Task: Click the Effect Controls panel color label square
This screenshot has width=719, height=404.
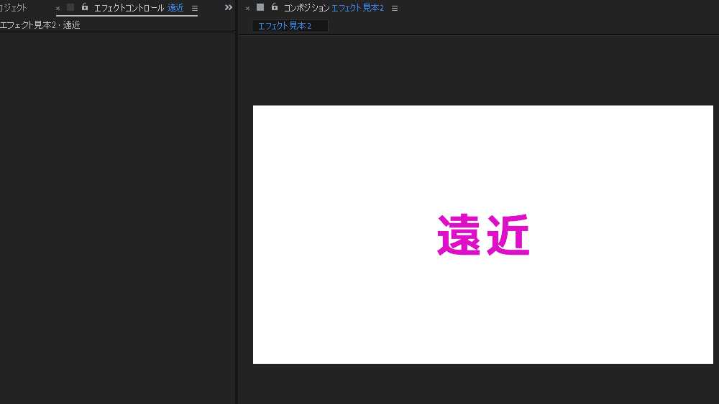Action: (70, 7)
